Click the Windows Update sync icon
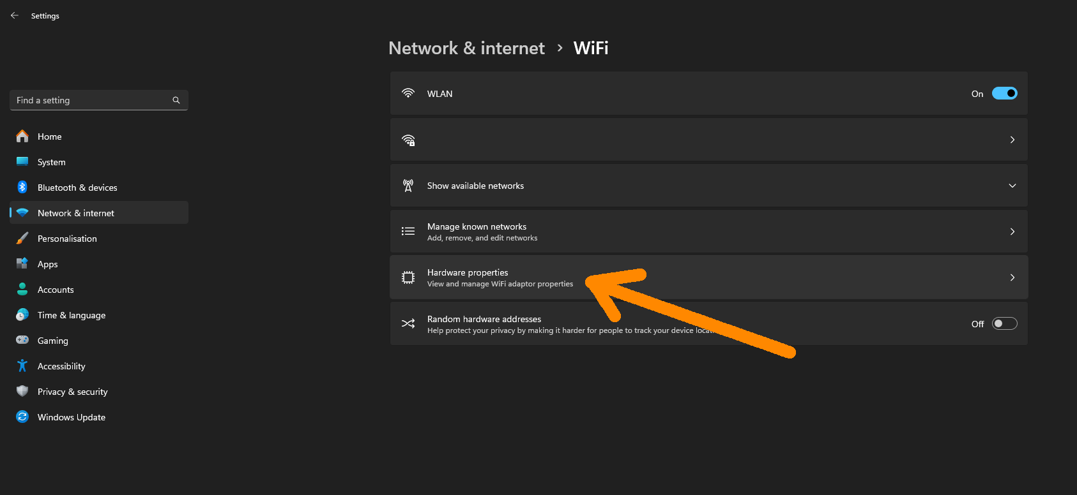Viewport: 1077px width, 495px height. click(22, 417)
